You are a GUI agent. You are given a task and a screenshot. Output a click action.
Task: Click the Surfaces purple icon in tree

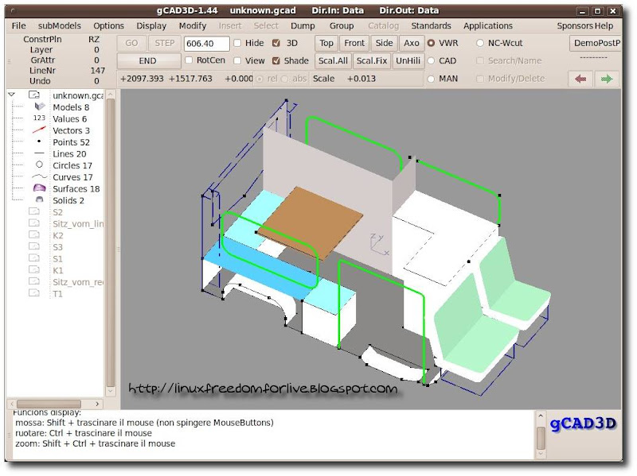point(39,188)
